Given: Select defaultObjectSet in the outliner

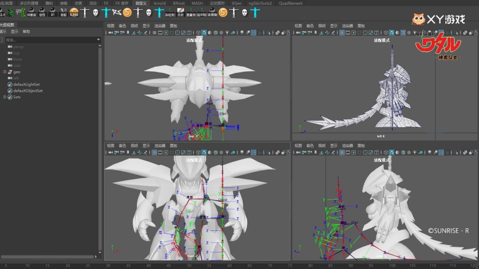Looking at the screenshot, I should (27, 91).
